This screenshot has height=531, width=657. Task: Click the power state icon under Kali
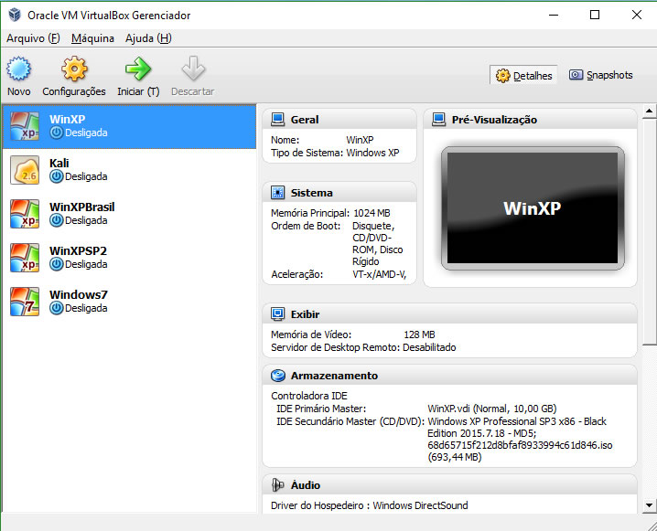56,176
